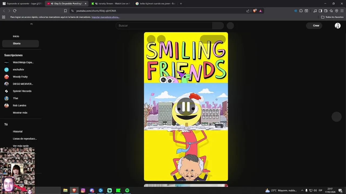Show hidden system tray icons chevron
This screenshot has width=346, height=194.
302,190
